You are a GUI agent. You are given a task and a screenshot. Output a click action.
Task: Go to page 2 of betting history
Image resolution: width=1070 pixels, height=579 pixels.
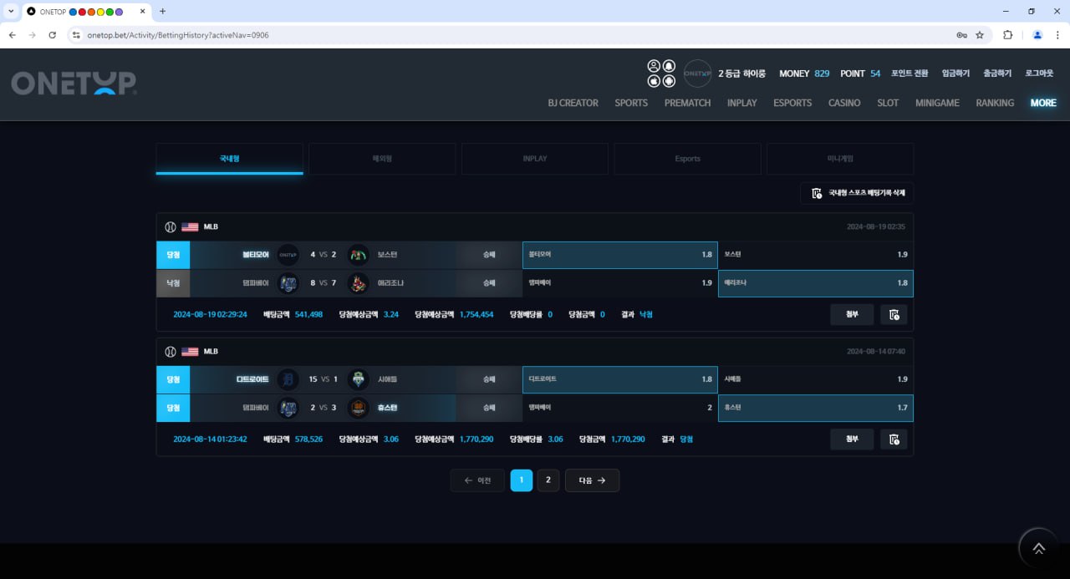(548, 480)
